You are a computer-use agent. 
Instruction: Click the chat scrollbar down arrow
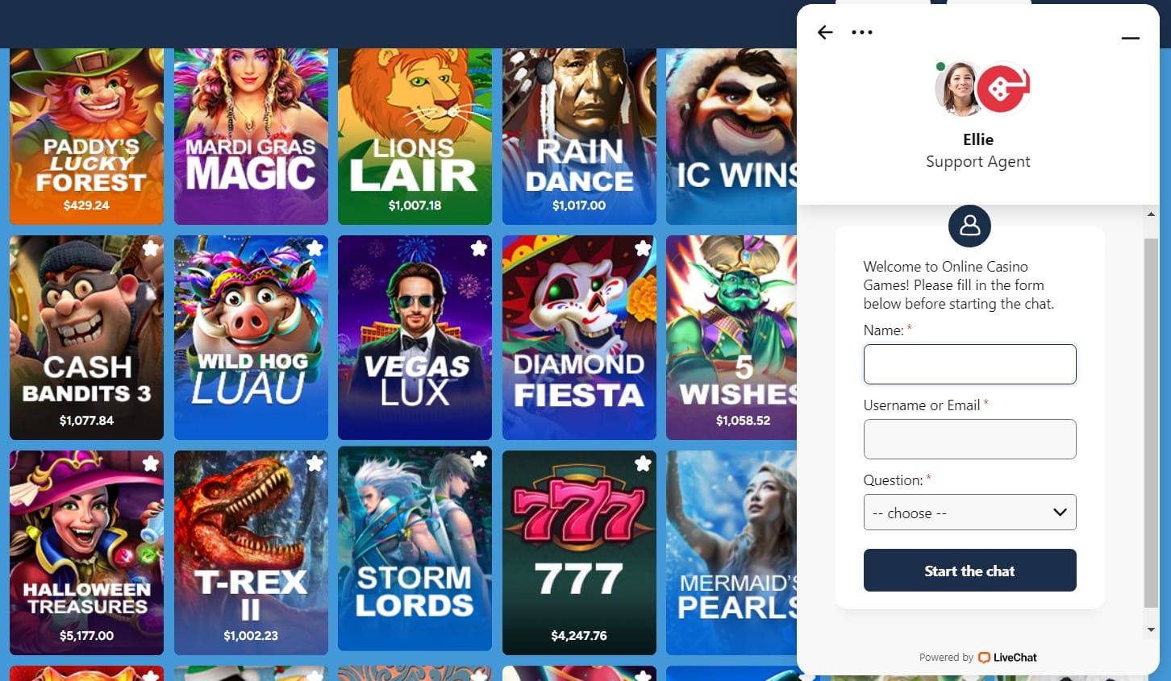(x=1151, y=629)
